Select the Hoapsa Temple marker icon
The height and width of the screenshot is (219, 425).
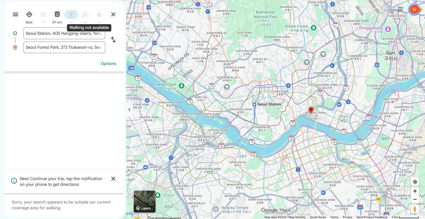pos(216,209)
